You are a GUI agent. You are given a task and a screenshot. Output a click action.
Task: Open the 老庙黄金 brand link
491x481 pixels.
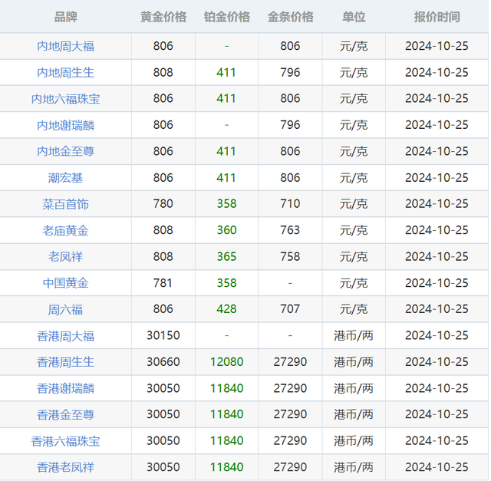coord(65,230)
